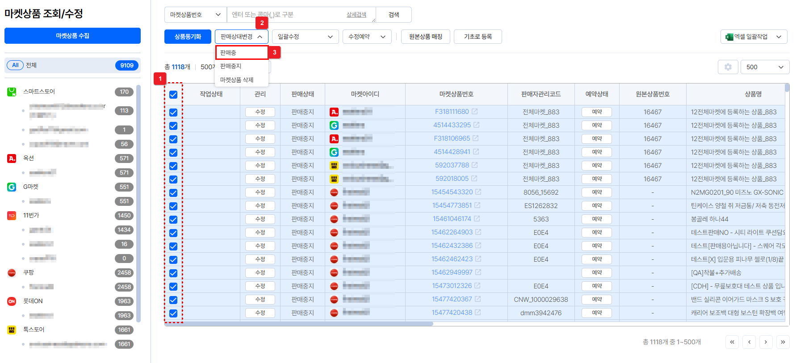Click the 기초로 등록 button
The width and height of the screenshot is (796, 363).
point(478,37)
